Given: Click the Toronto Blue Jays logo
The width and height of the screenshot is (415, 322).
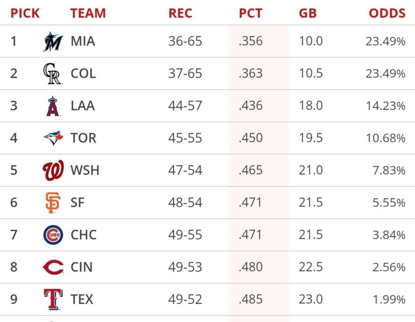Looking at the screenshot, I should click(x=53, y=138).
